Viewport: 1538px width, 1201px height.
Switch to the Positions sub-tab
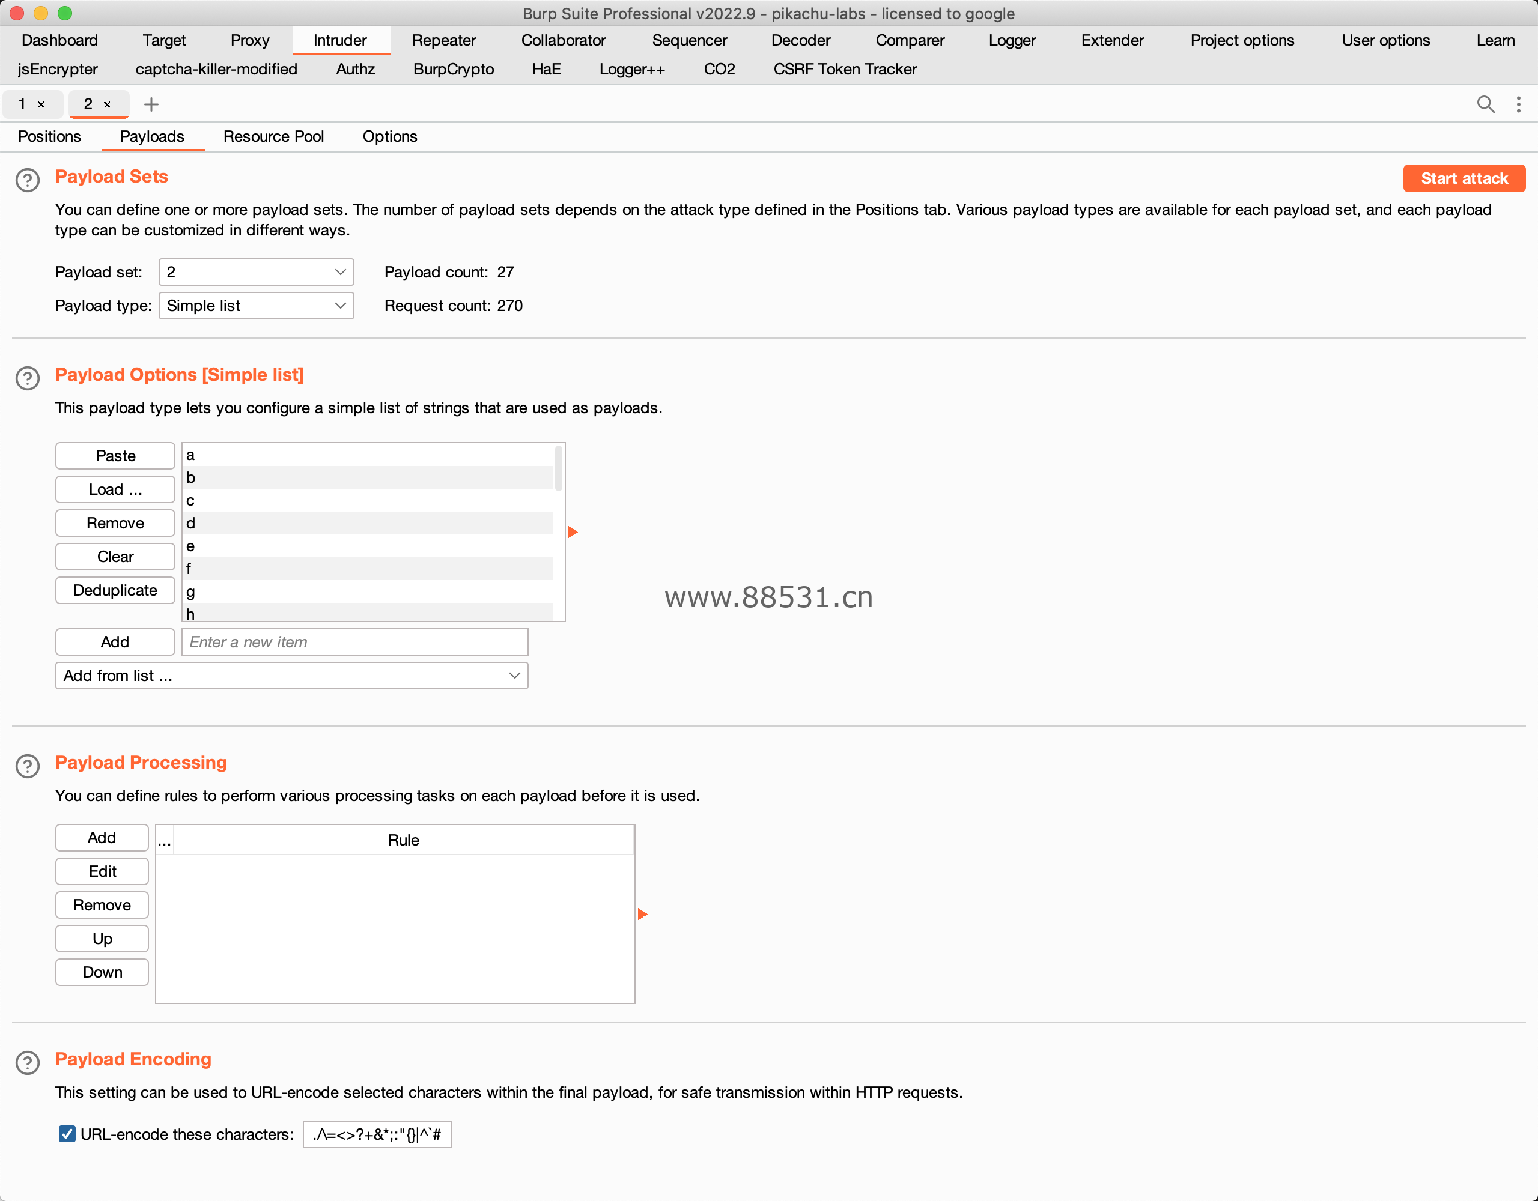[49, 136]
